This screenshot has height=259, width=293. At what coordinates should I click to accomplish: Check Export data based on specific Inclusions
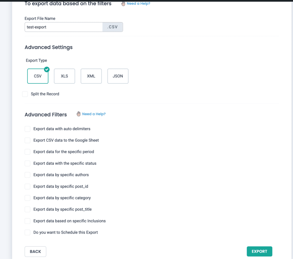click(x=27, y=221)
